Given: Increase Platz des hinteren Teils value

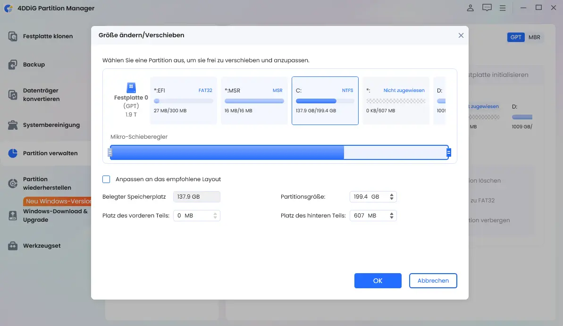Looking at the screenshot, I should pyautogui.click(x=392, y=214).
